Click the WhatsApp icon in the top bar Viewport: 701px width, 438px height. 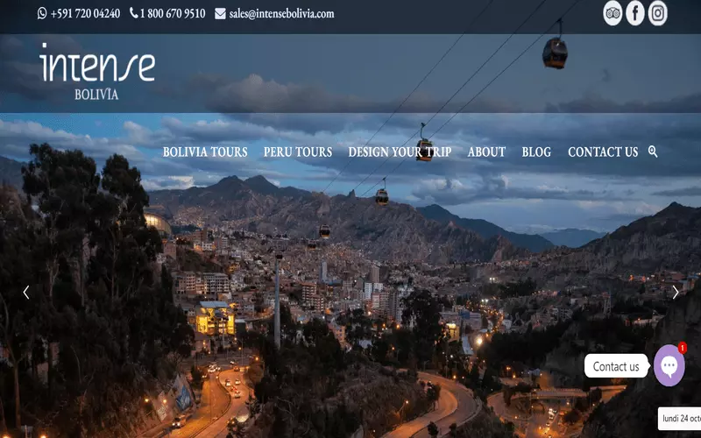[x=42, y=13]
